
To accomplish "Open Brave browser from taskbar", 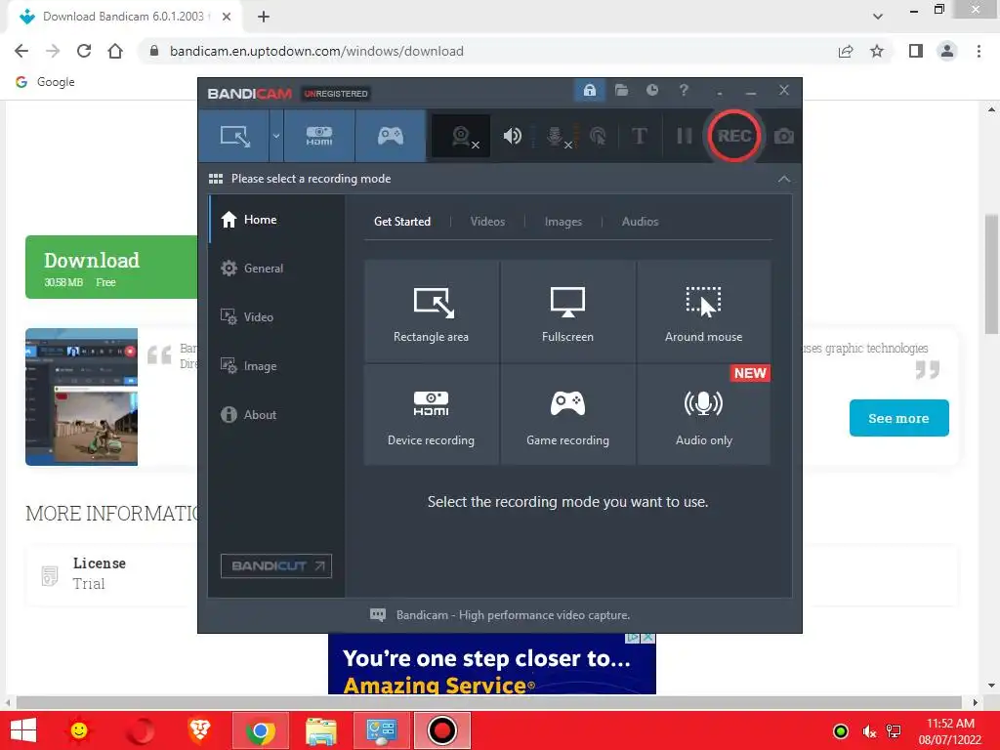I will point(199,730).
